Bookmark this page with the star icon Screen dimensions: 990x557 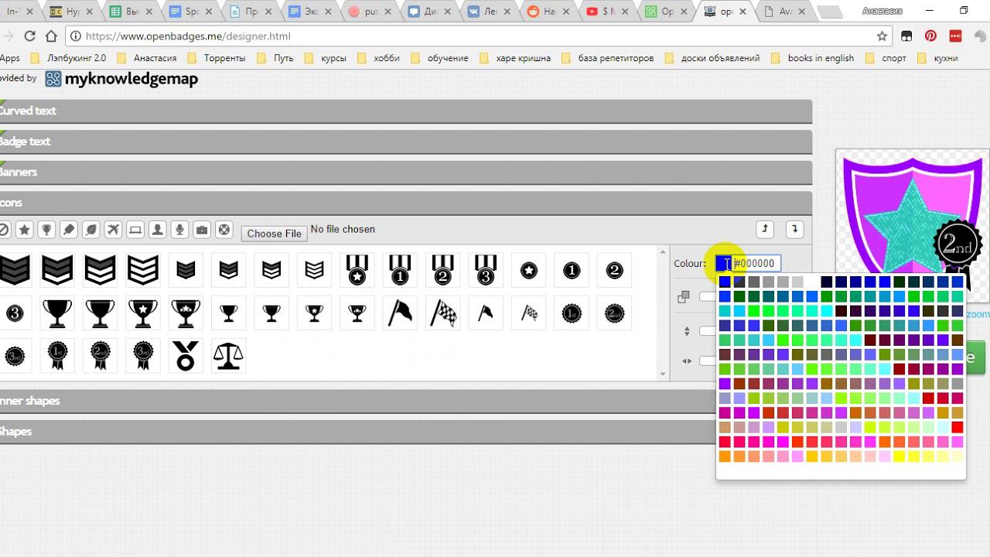coord(882,36)
